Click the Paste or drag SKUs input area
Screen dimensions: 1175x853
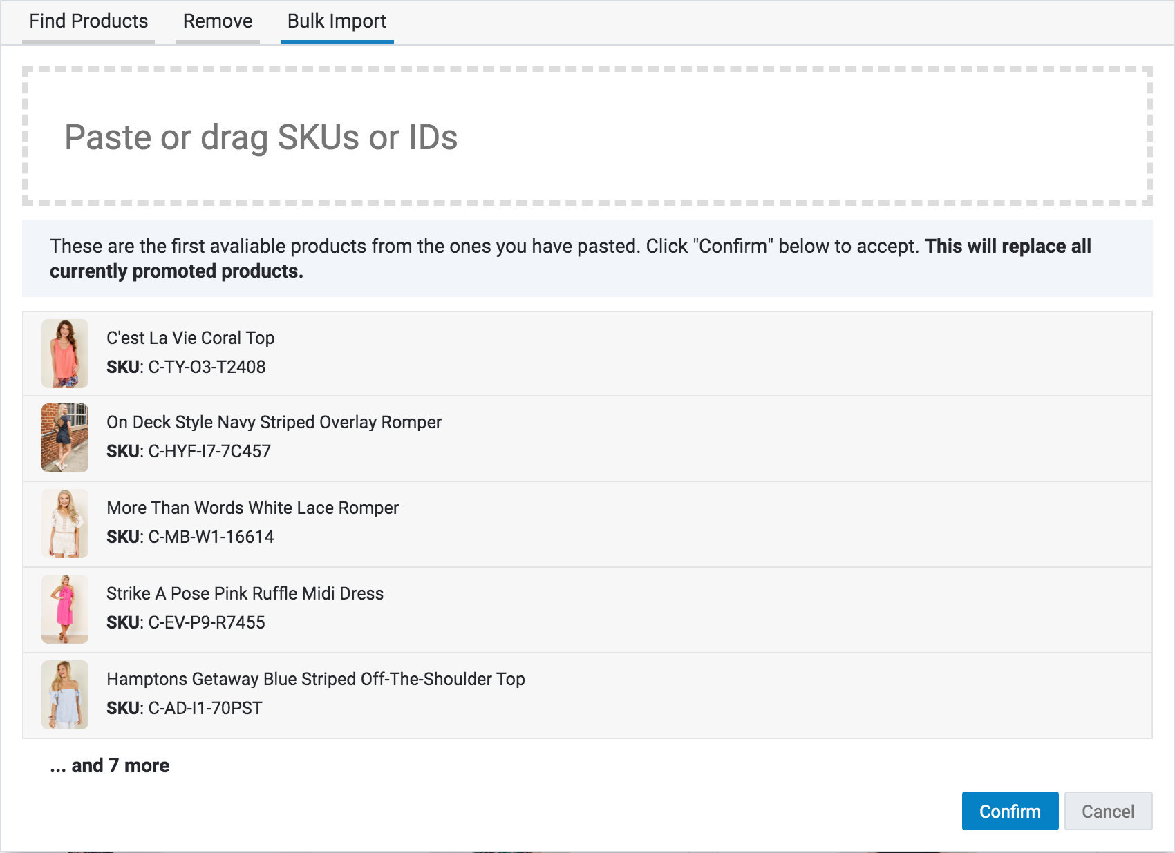[587, 136]
